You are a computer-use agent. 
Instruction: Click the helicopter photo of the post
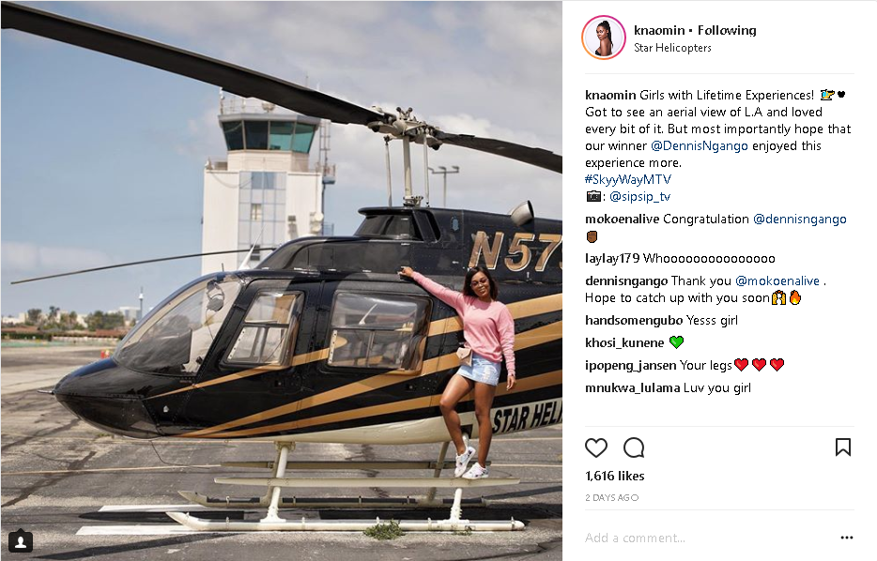coord(282,280)
